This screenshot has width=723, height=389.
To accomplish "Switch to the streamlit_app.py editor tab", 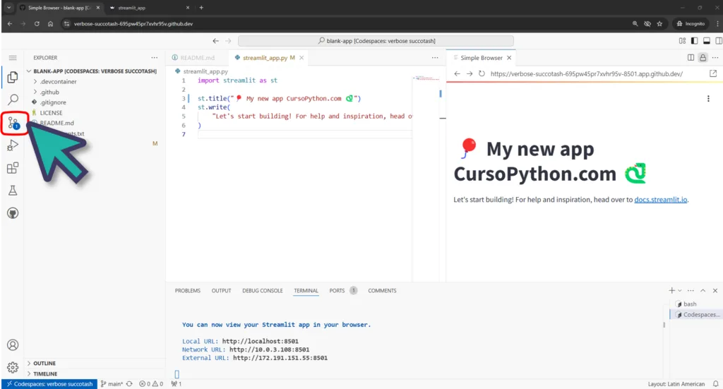I will (x=265, y=58).
